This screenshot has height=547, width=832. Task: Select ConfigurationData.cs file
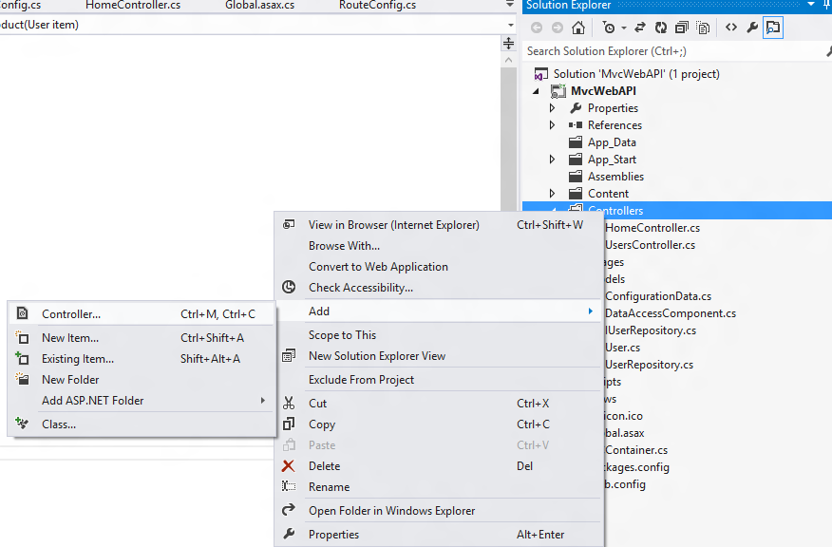[x=658, y=296]
